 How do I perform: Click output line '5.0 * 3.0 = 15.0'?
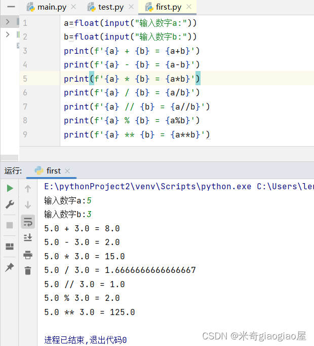(85, 256)
